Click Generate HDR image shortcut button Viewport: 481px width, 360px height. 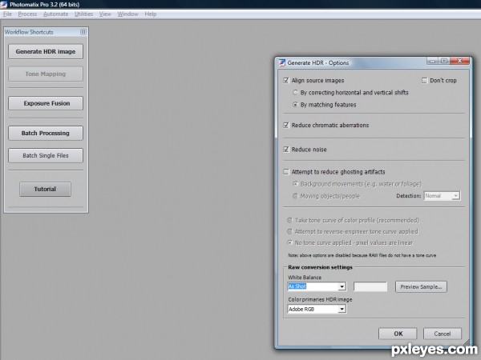(46, 51)
